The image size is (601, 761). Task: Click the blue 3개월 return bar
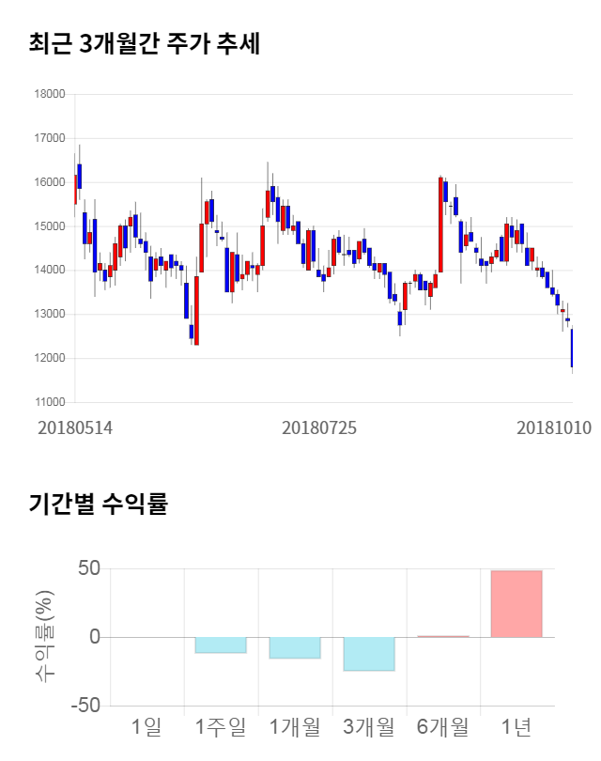click(368, 654)
